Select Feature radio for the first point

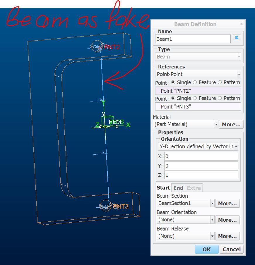pos(195,82)
